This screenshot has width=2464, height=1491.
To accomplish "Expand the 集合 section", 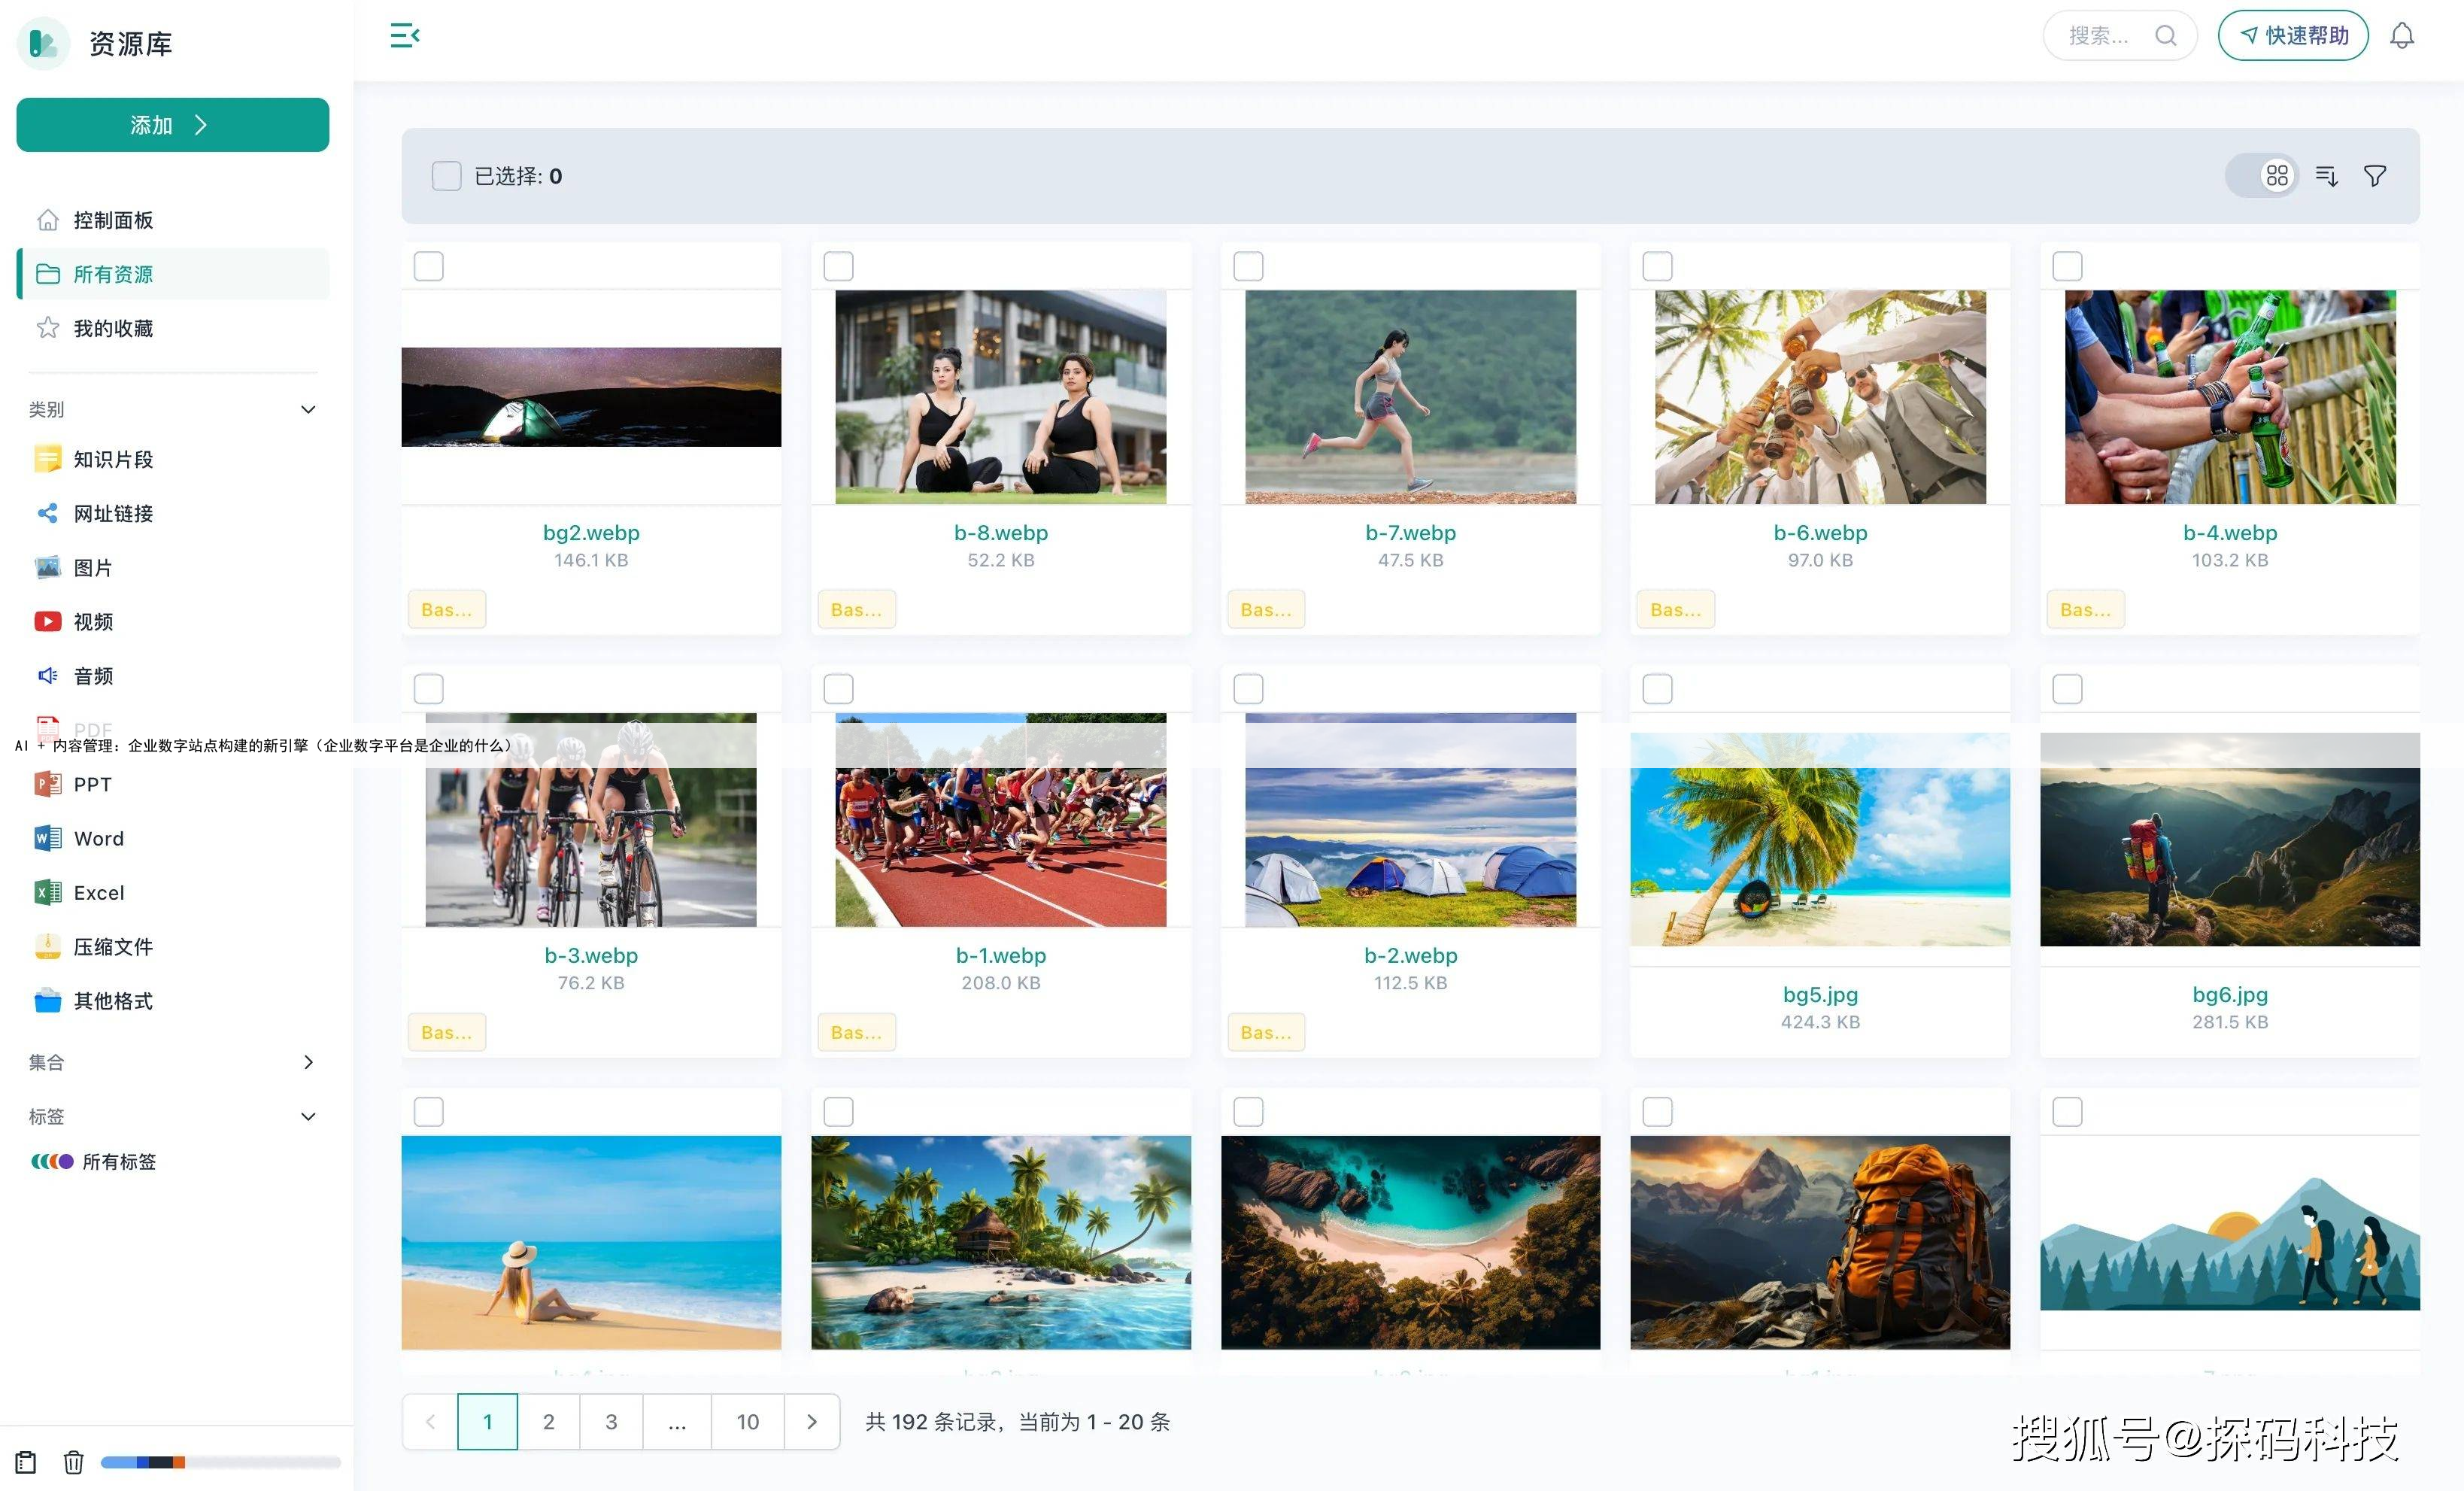I will [308, 1062].
